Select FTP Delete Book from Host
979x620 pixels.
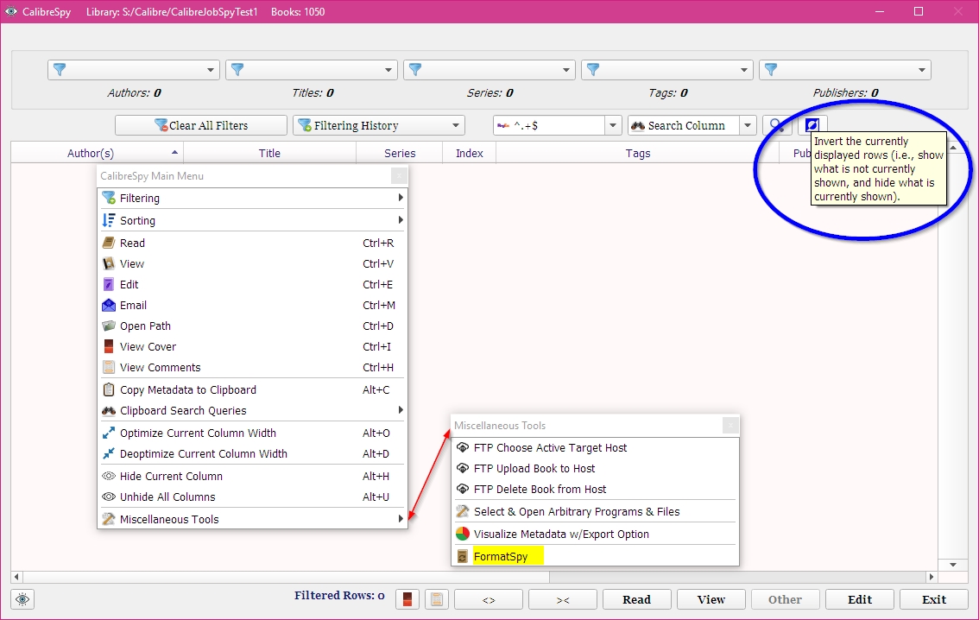pyautogui.click(x=595, y=489)
